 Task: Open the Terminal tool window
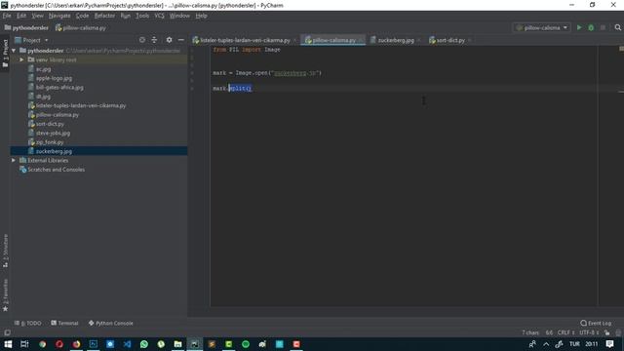65,323
